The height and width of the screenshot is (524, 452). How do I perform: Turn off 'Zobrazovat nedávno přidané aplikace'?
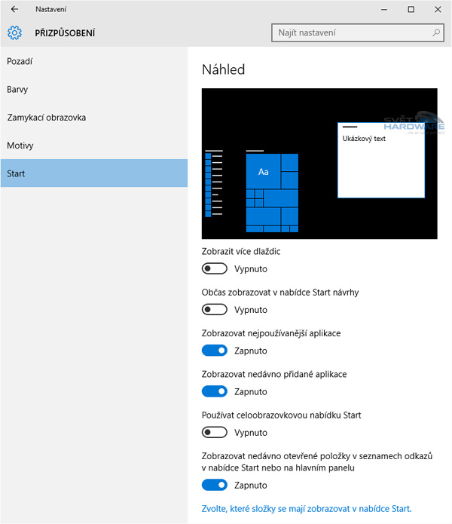pos(215,391)
